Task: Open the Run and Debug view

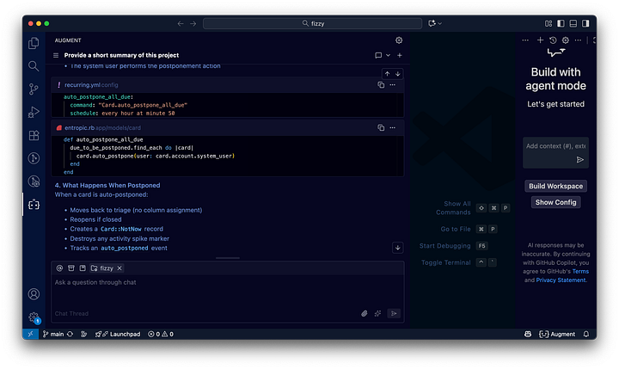Action: coord(34,112)
